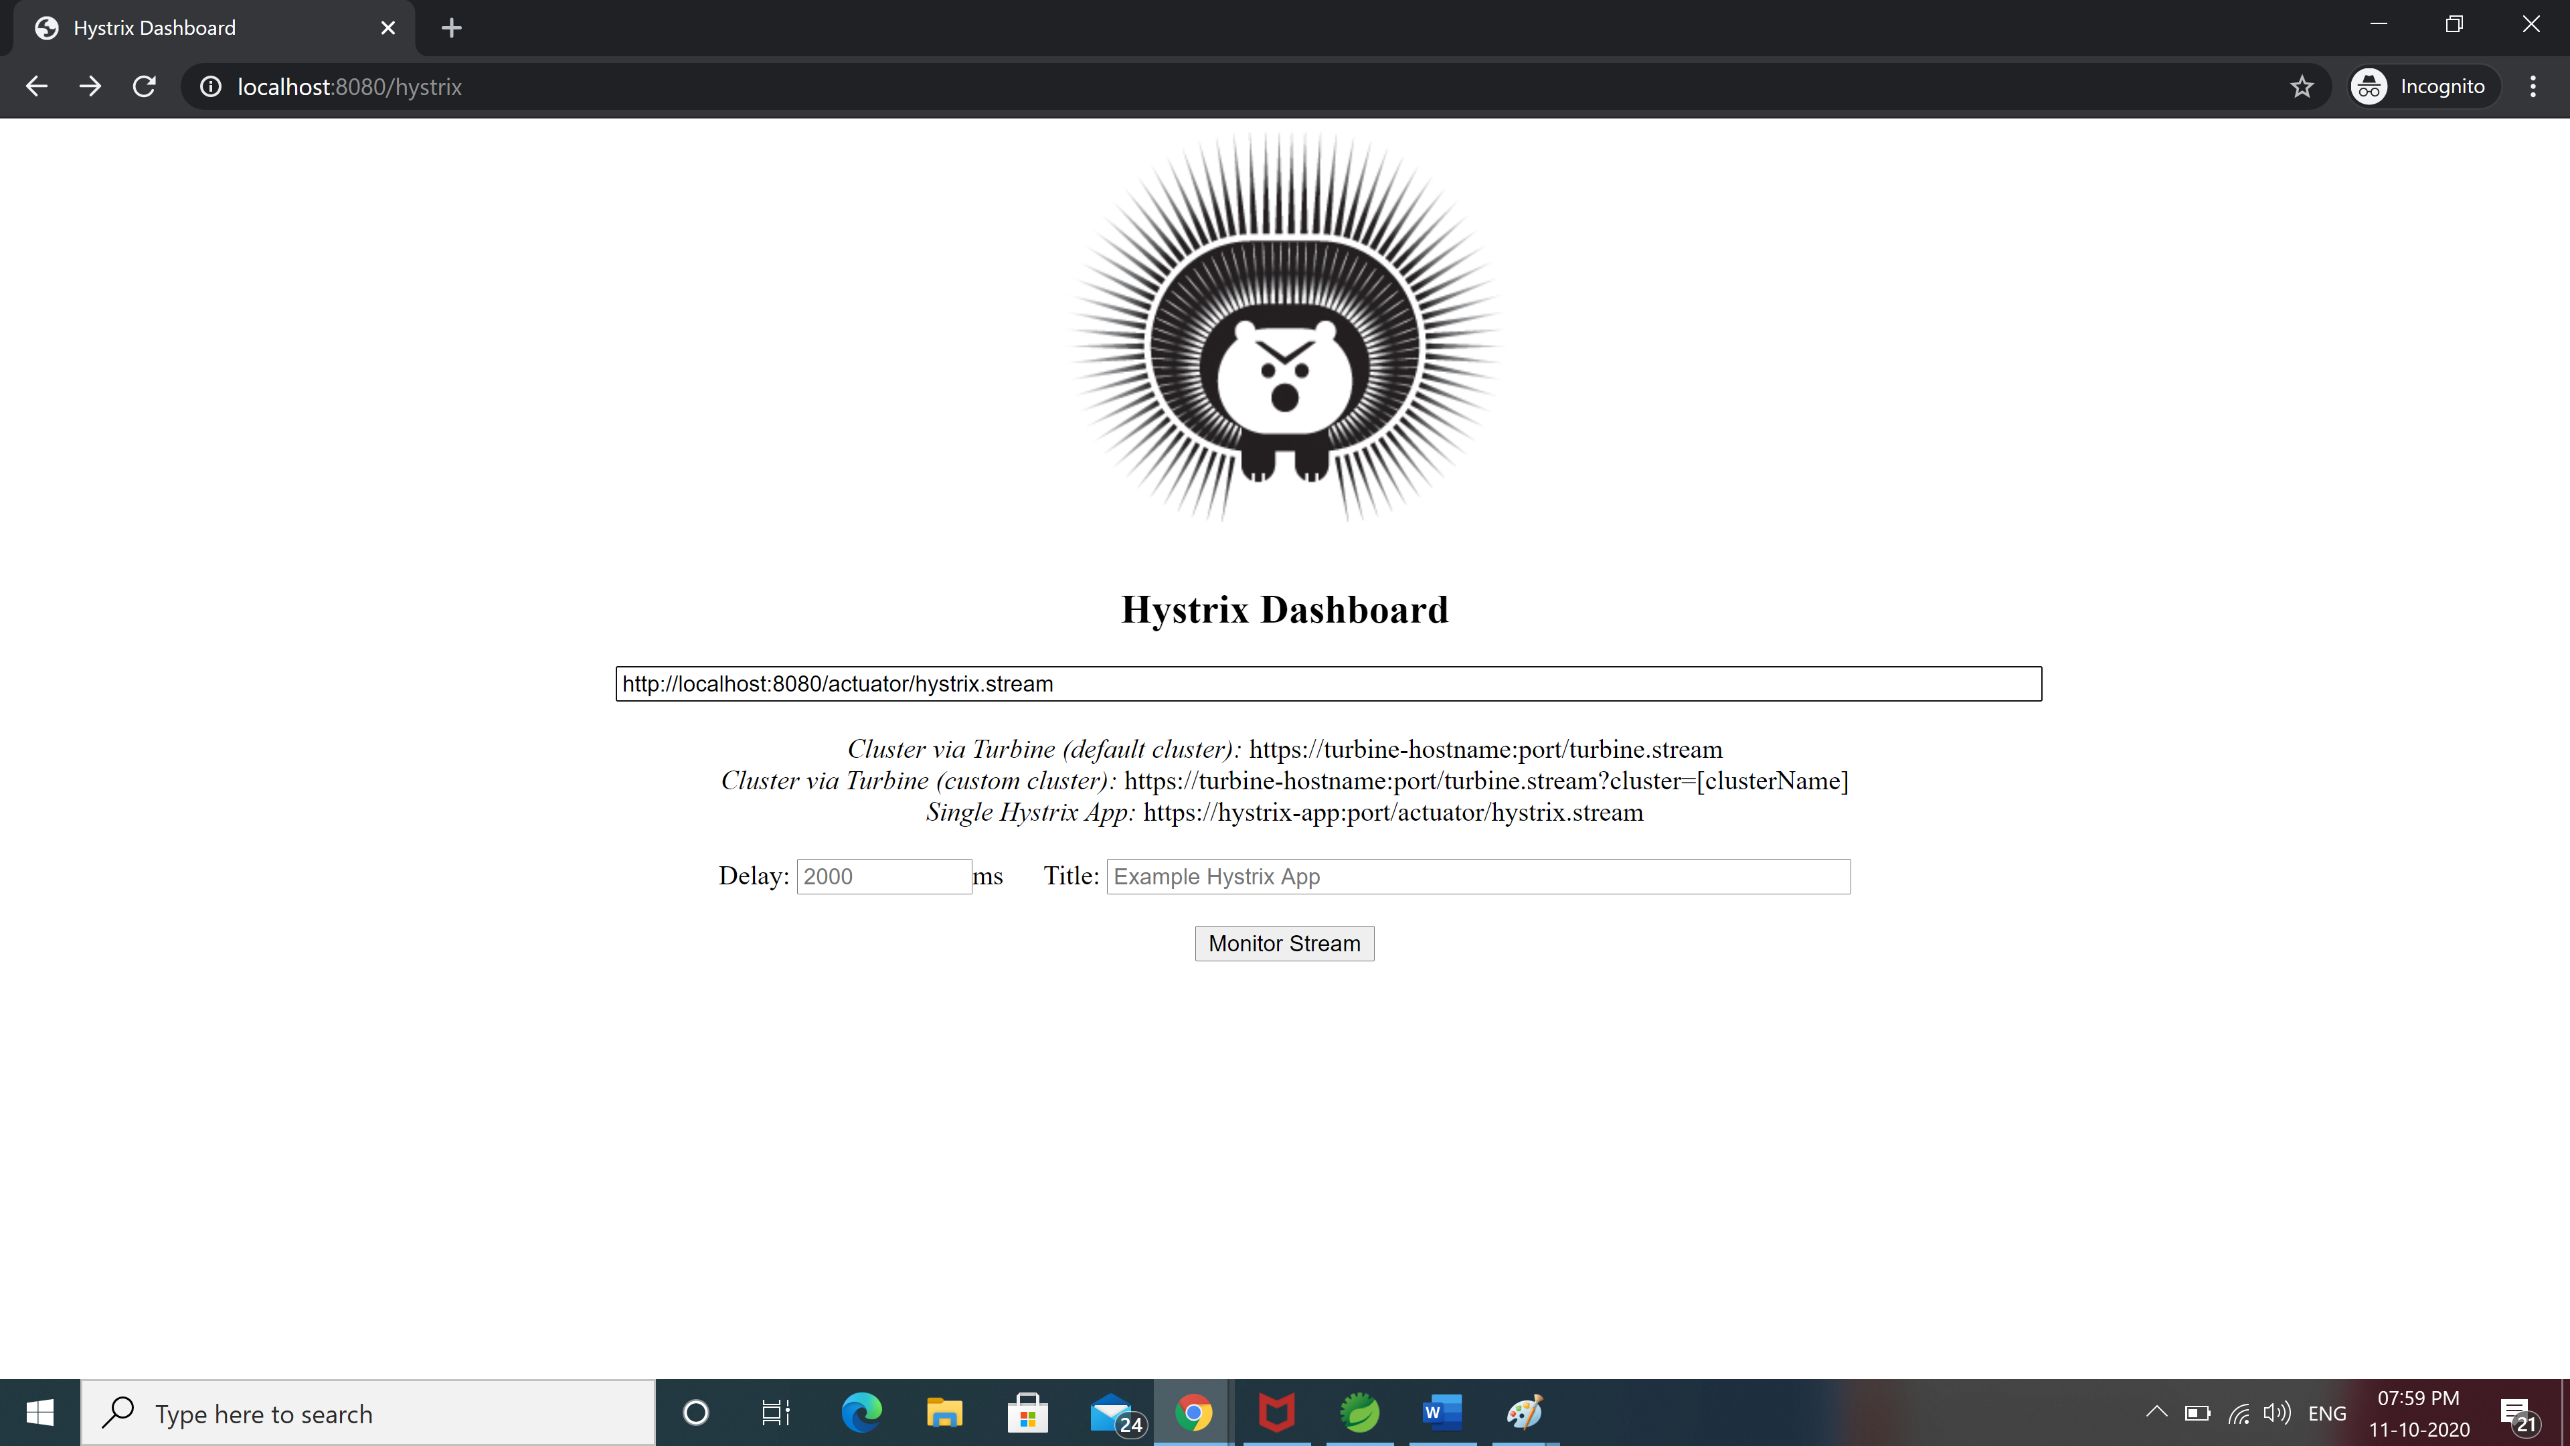Open Paint 3D from the taskbar

pos(1523,1412)
